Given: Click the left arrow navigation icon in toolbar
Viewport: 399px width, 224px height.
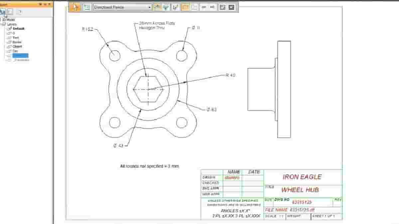Looking at the screenshot, I should [x=203, y=6].
